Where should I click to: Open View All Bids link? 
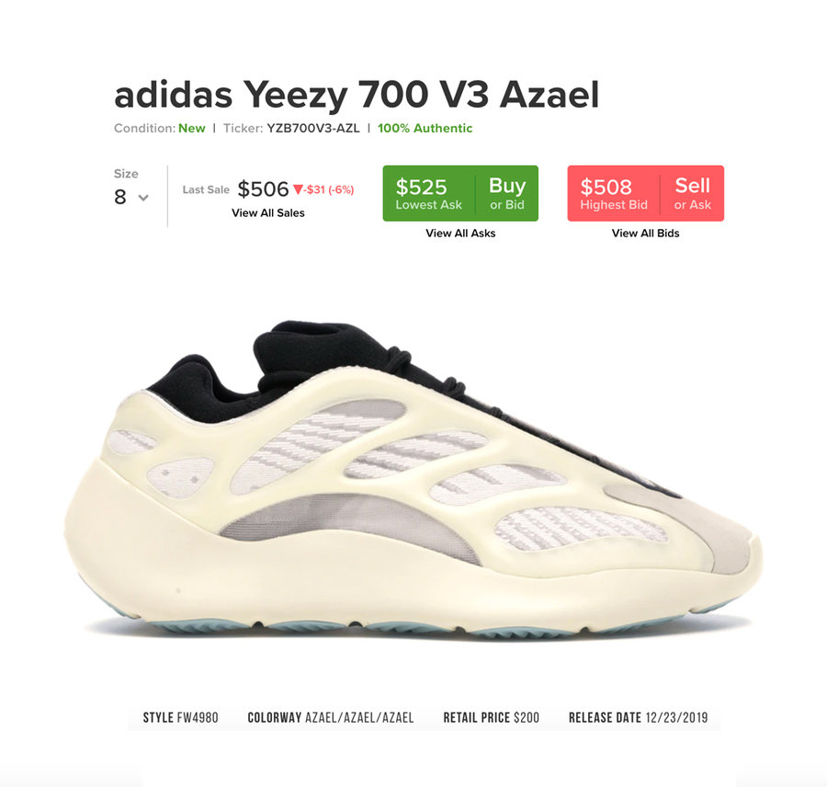[646, 233]
